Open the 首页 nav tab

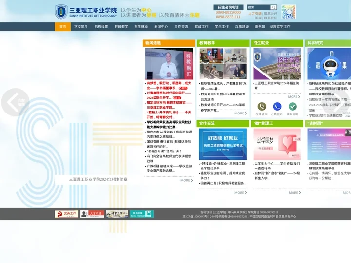click(63, 27)
